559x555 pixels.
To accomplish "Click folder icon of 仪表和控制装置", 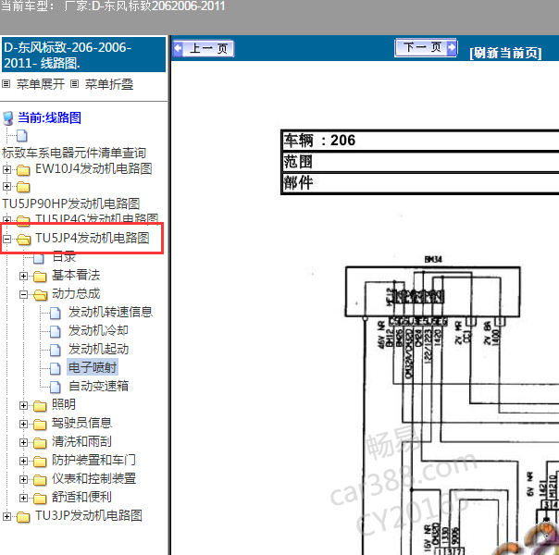I will tap(40, 480).
